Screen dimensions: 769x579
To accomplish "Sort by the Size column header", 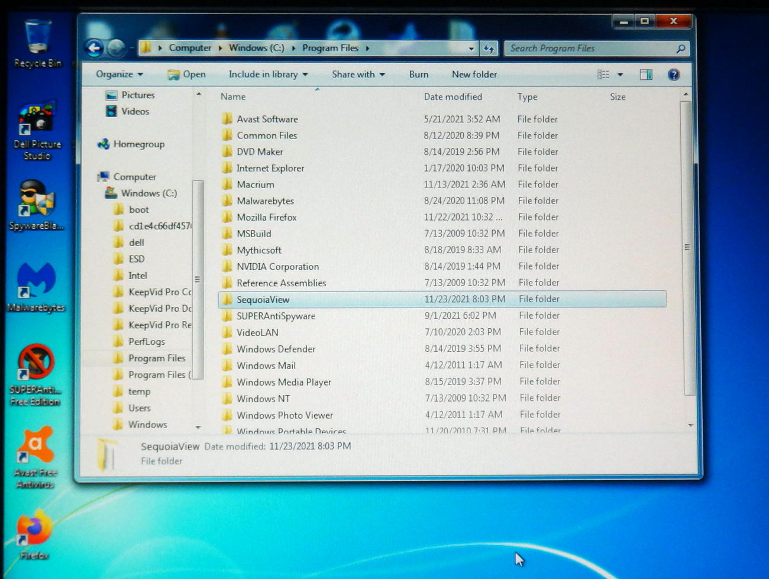I will pyautogui.click(x=618, y=97).
